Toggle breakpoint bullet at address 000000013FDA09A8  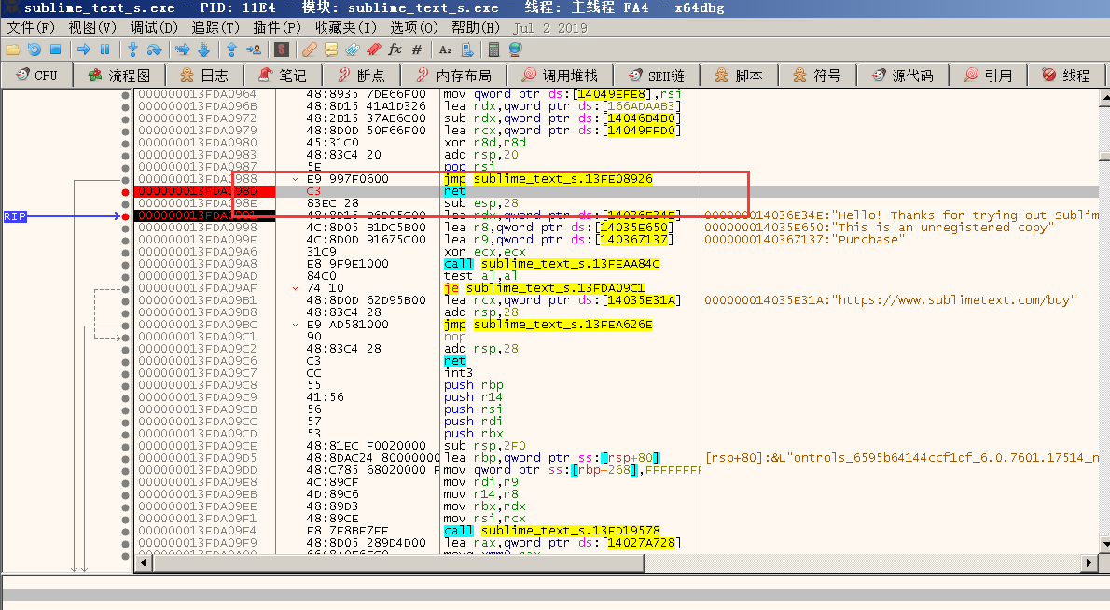click(x=125, y=265)
